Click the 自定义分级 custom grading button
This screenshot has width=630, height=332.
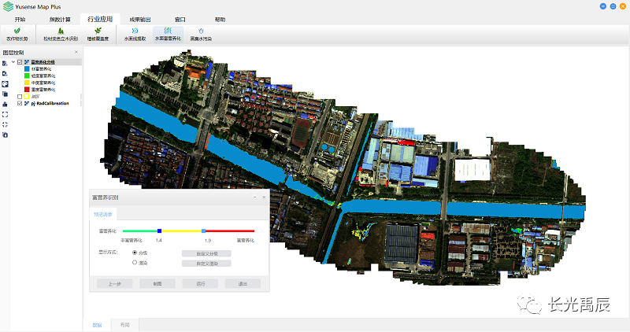click(x=206, y=253)
